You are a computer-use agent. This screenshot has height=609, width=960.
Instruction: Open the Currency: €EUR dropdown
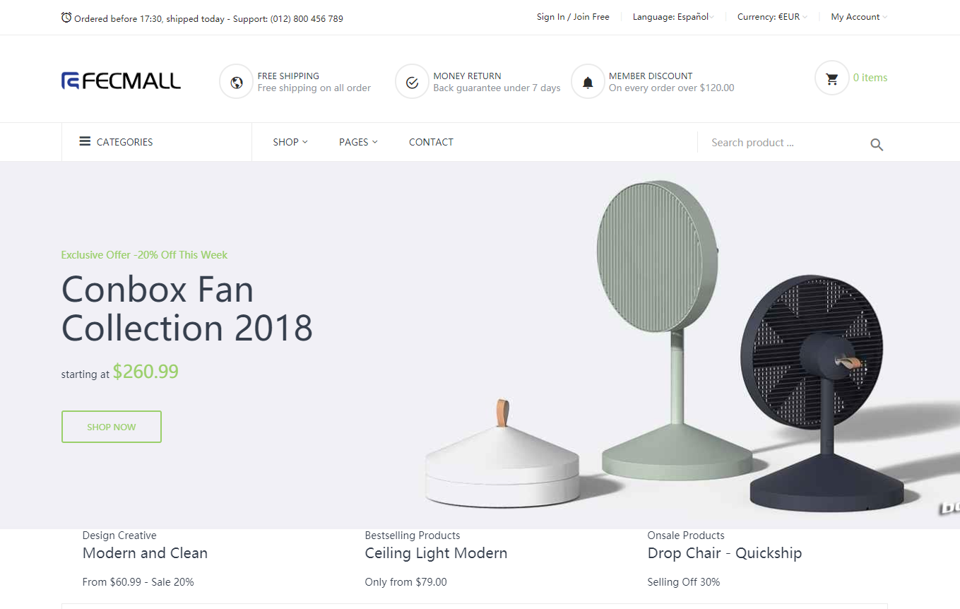pyautogui.click(x=772, y=17)
